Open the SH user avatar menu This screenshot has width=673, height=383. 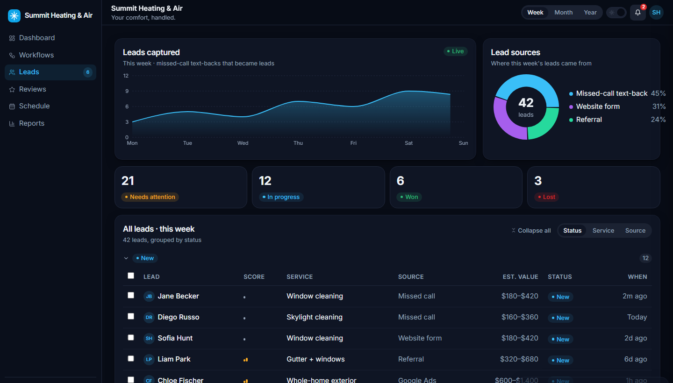[x=657, y=13]
